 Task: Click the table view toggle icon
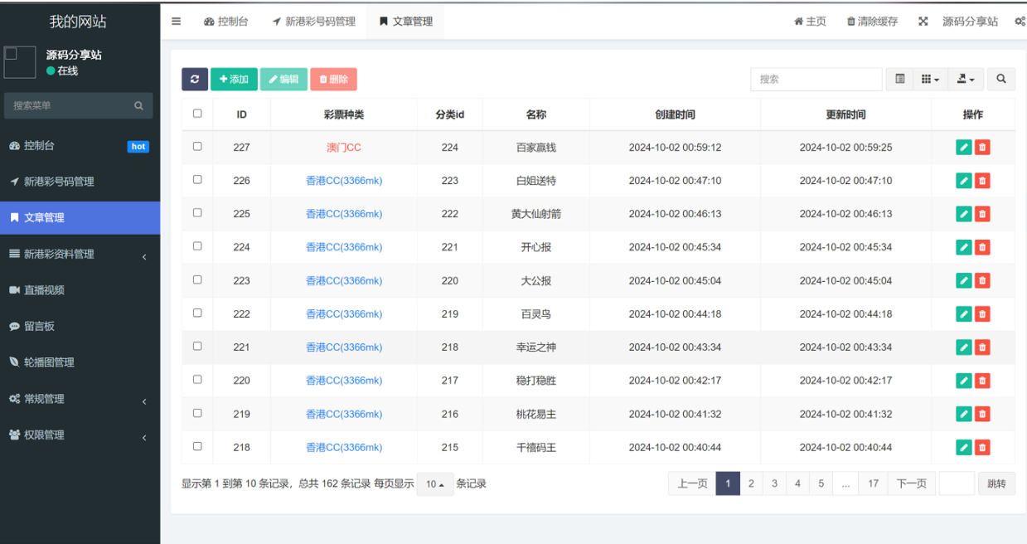coord(900,80)
